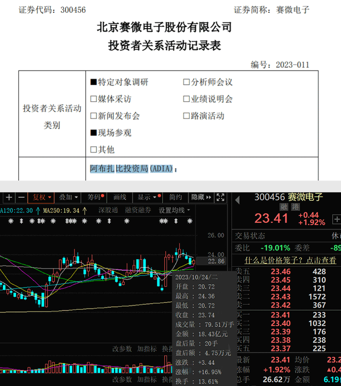341x386 pixels.
Task: Click the 隐藏 hide panel arrows
Action: click(201, 197)
